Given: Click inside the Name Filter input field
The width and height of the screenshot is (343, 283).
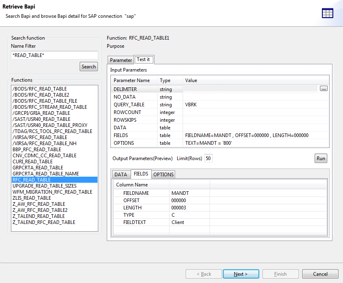Looking at the screenshot, I should 55,55.
